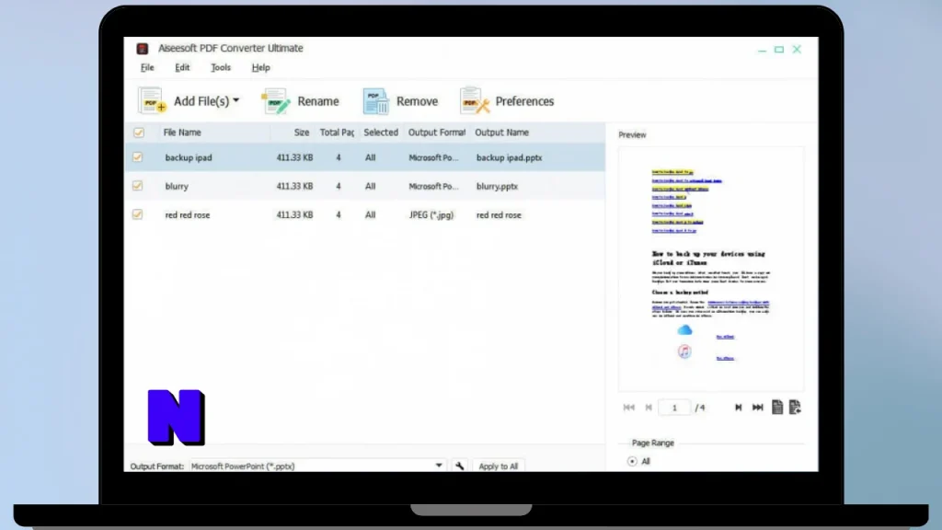942x530 pixels.
Task: Open the Add File(s) dropdown arrow
Action: click(x=236, y=100)
